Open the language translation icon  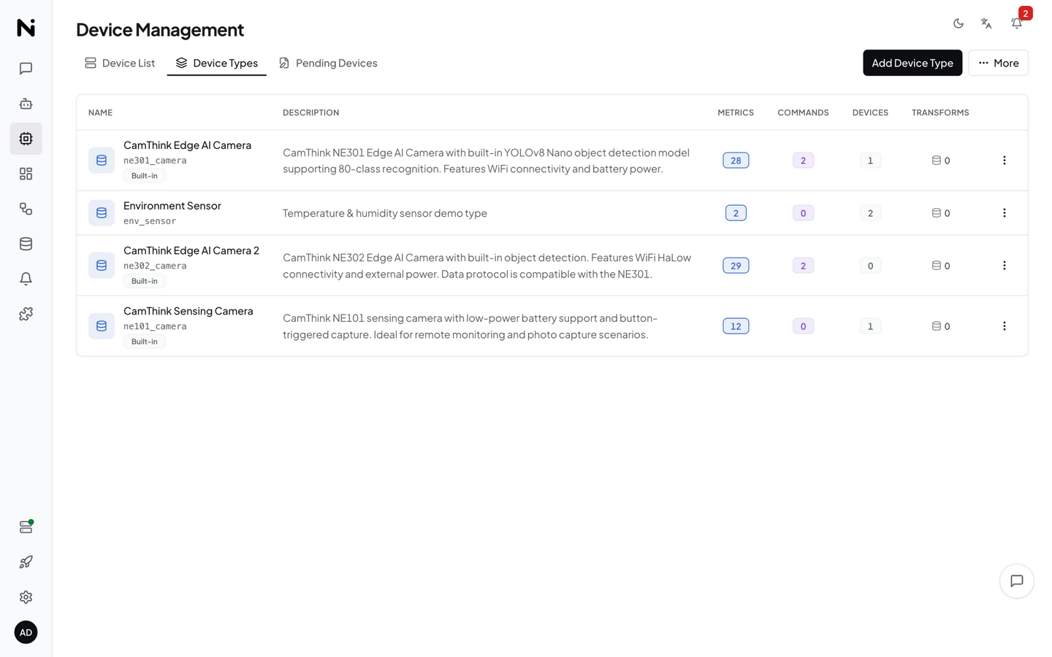pyautogui.click(x=986, y=23)
